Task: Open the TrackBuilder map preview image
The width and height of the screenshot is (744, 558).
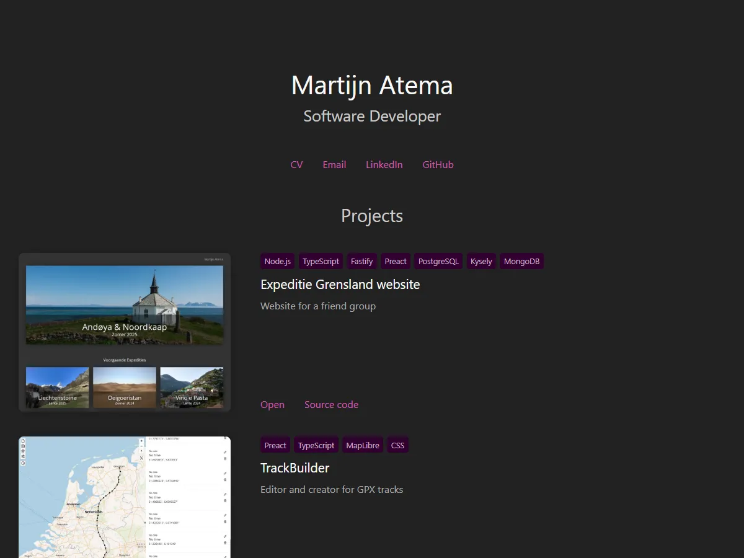Action: 125,497
